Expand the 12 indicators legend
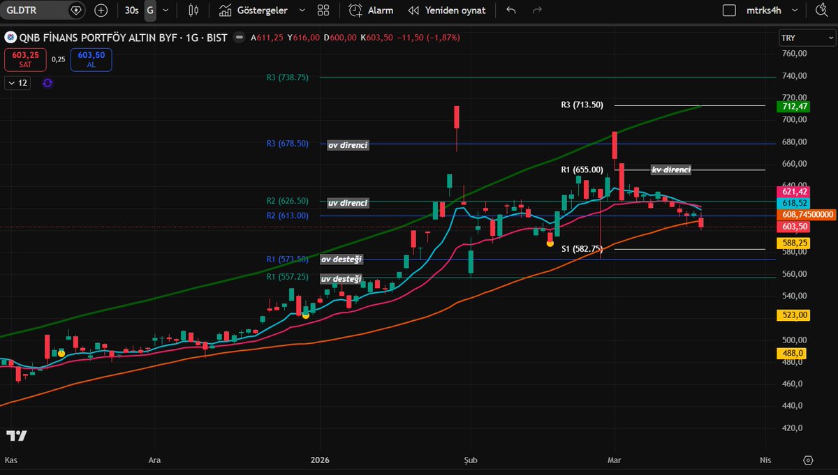 (x=18, y=83)
